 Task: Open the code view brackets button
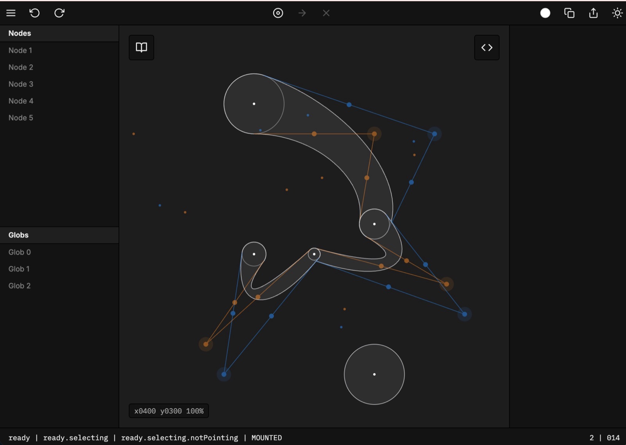487,47
